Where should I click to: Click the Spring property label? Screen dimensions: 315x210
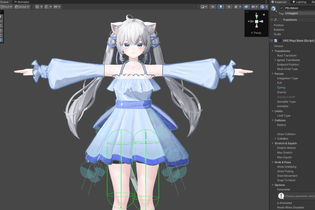click(x=281, y=87)
